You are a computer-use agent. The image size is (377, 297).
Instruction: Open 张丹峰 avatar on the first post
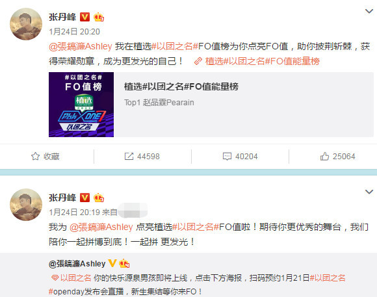26,24
